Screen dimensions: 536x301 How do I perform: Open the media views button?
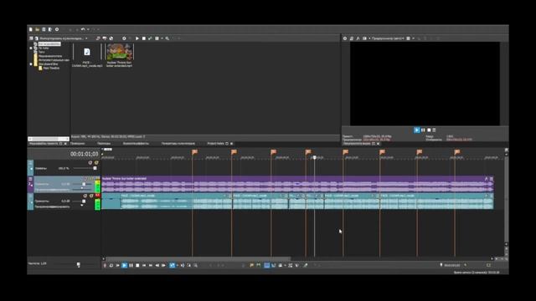pos(157,38)
